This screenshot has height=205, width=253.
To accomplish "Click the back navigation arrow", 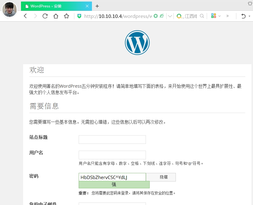I will coord(25,16).
